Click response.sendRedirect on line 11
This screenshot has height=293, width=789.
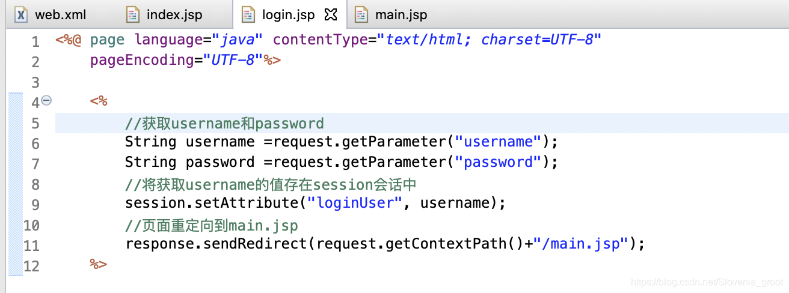(x=216, y=244)
